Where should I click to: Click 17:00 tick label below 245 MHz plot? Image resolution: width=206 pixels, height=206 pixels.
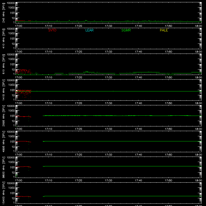click(19, 26)
